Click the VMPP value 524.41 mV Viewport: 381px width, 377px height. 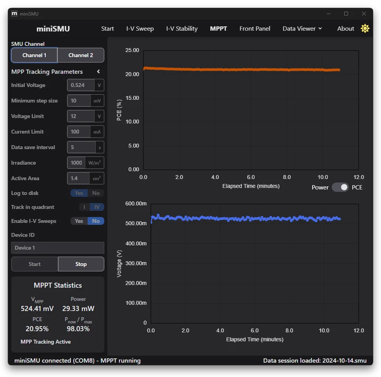[x=37, y=309]
